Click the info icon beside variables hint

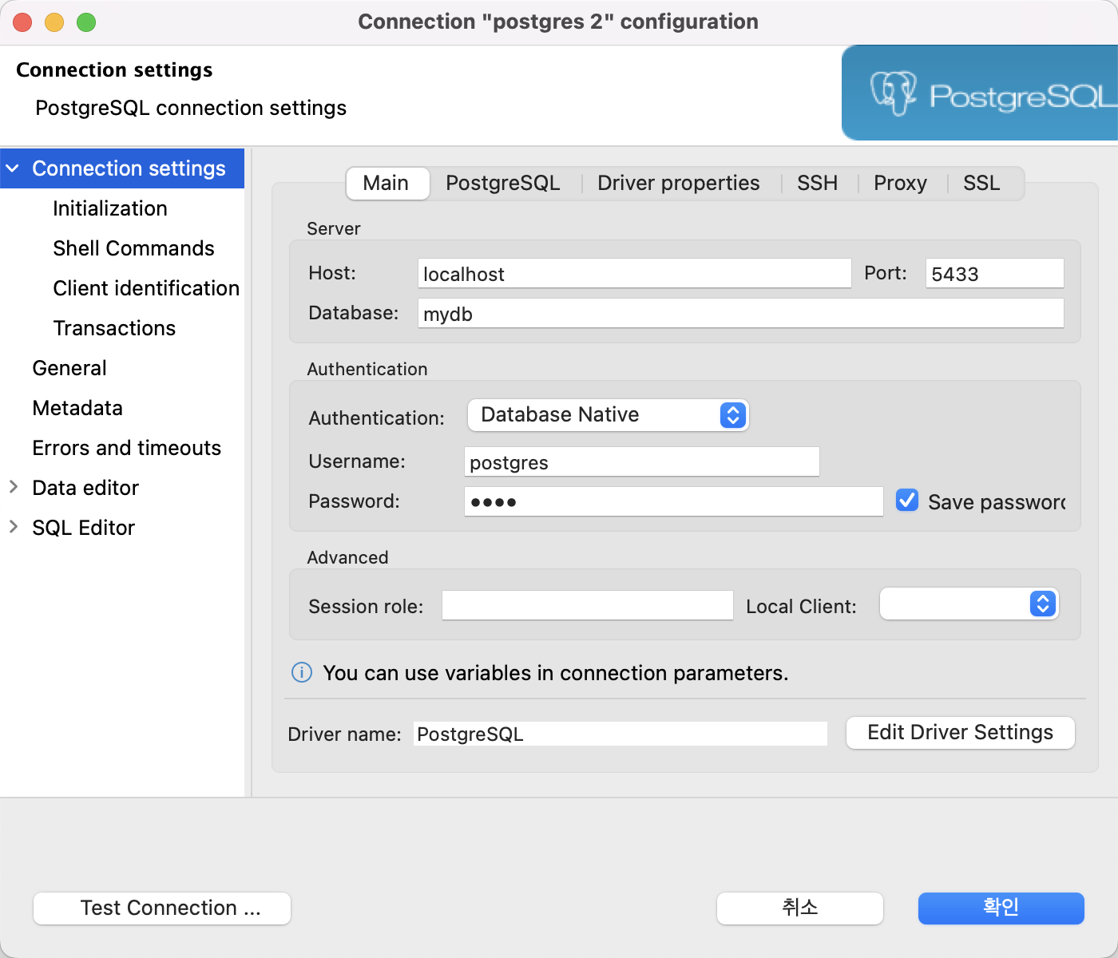[302, 672]
